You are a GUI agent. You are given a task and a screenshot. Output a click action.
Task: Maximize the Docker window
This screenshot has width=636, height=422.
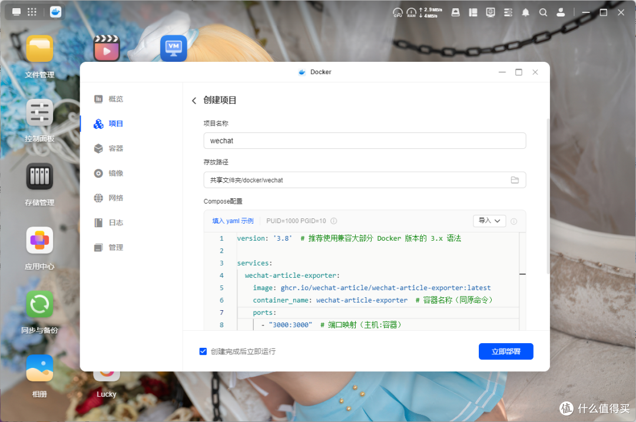click(x=518, y=72)
